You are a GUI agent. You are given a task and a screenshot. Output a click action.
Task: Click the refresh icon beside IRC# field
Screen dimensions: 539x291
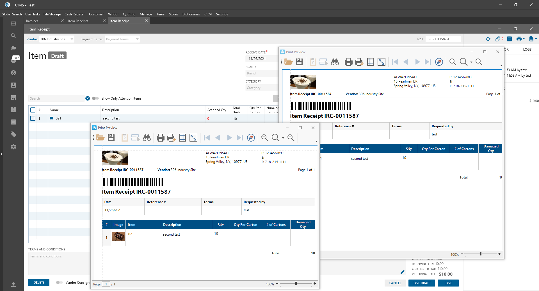pos(488,39)
